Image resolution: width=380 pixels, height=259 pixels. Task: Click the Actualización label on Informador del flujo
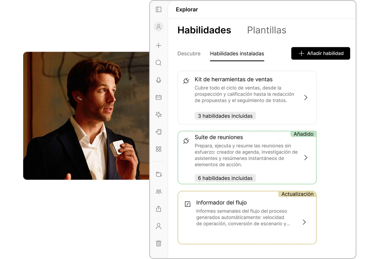pos(297,194)
